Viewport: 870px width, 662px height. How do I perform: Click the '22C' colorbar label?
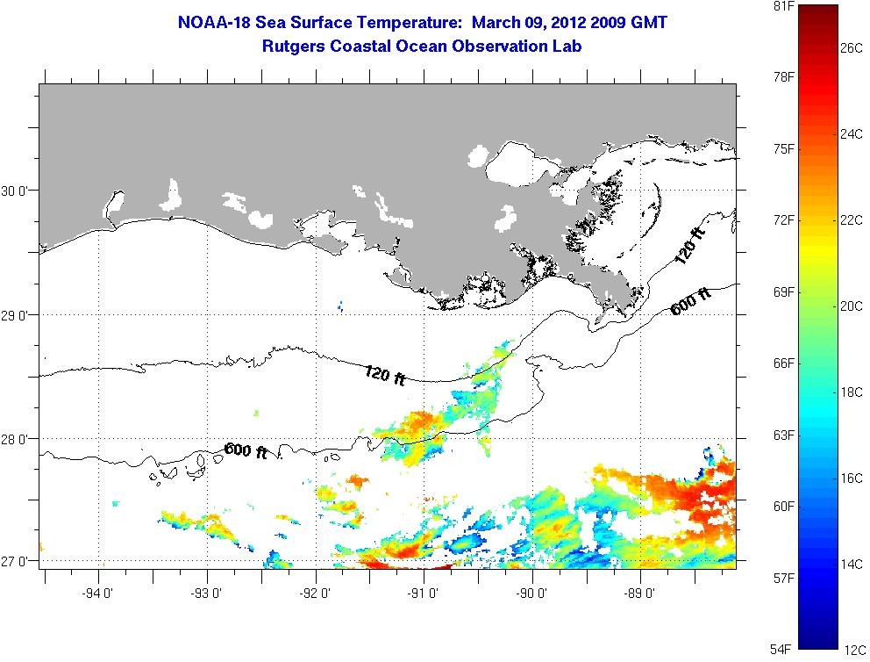pos(852,220)
